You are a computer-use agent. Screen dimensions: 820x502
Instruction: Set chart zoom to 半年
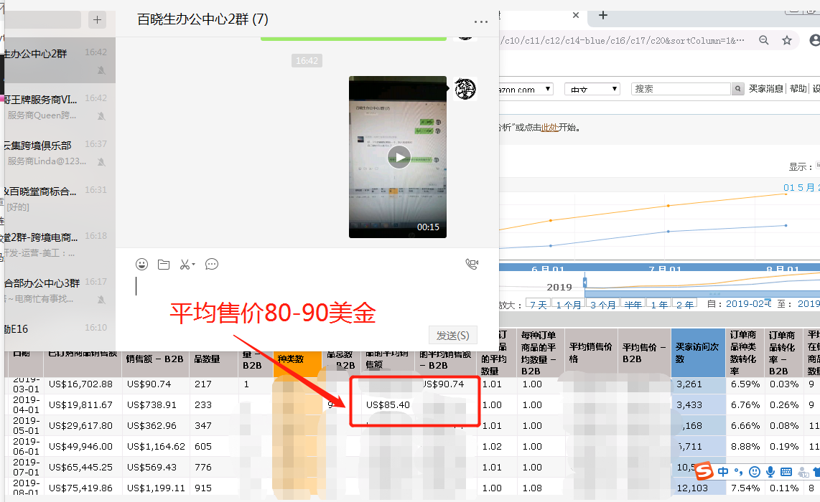(x=633, y=305)
